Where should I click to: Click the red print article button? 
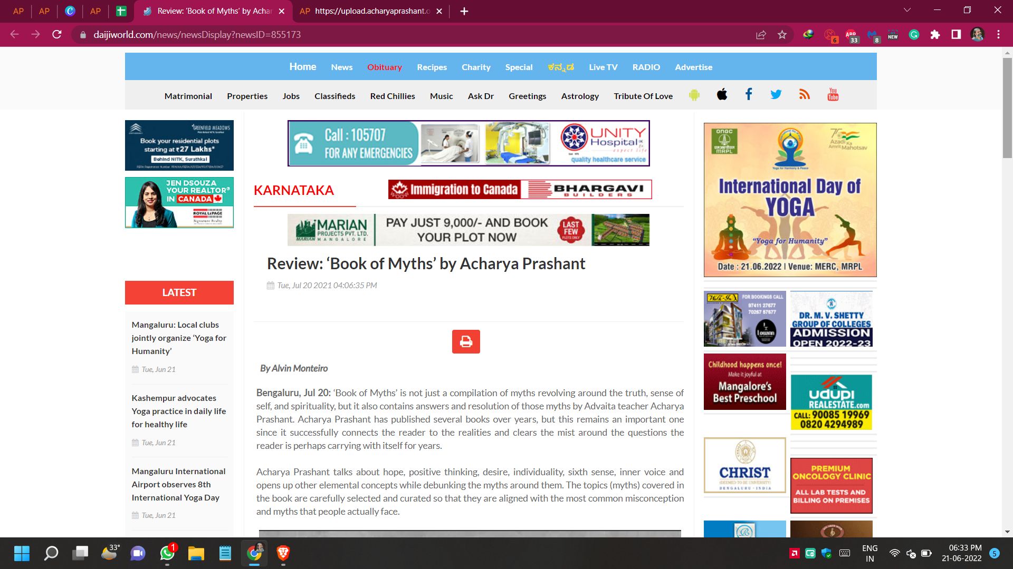point(465,341)
